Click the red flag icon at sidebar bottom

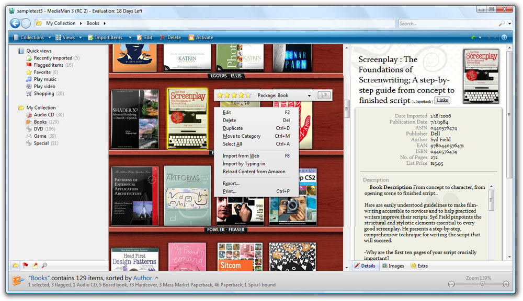click(x=25, y=266)
